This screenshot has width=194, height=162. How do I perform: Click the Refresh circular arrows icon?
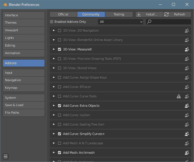pos(166,14)
